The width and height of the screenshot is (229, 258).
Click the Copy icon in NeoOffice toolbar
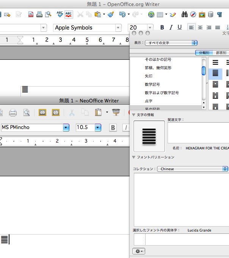85,113
